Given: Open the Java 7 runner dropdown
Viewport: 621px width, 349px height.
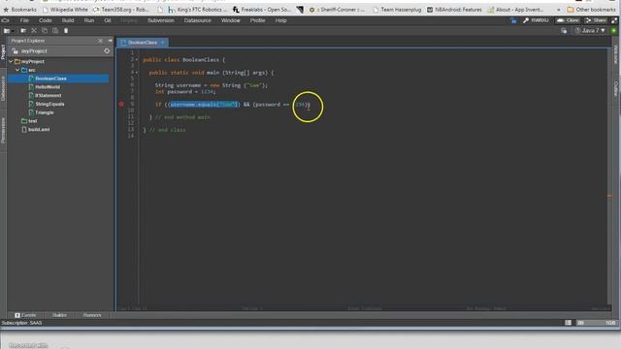Looking at the screenshot, I should [x=590, y=30].
